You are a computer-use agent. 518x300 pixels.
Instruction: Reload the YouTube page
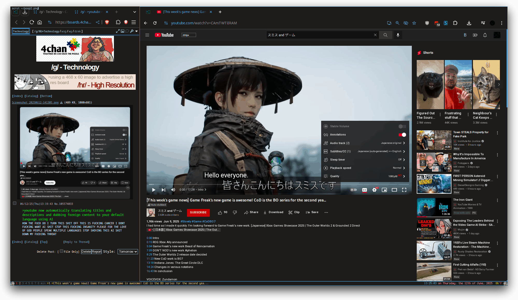[x=155, y=23]
